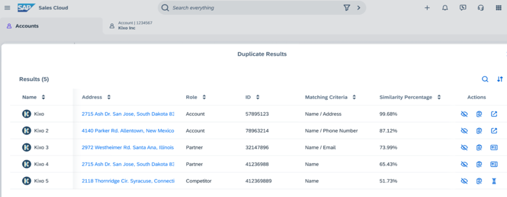Open the search filter funnel

(347, 8)
